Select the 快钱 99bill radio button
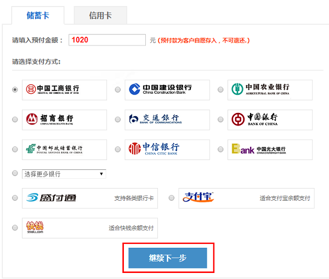 15,228
